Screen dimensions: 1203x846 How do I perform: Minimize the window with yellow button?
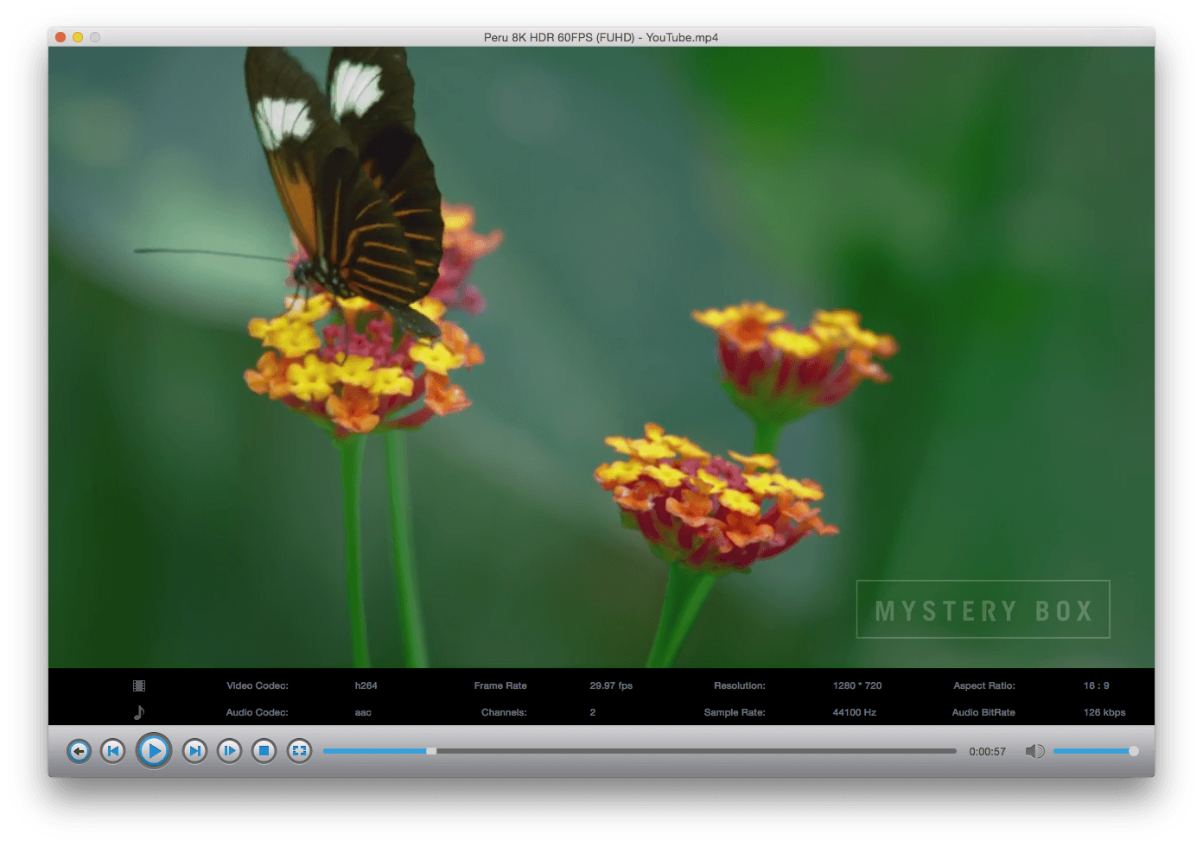tap(78, 37)
